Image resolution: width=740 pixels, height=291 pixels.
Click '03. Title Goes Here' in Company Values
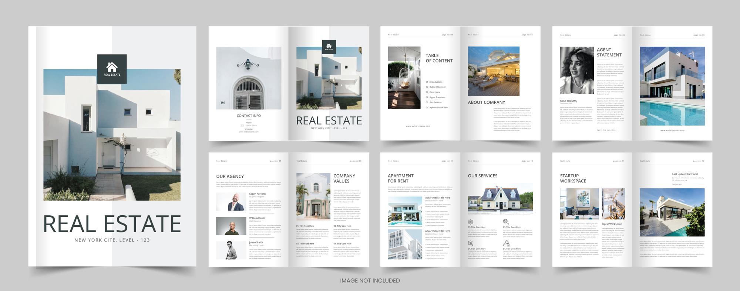pyautogui.click(x=305, y=244)
